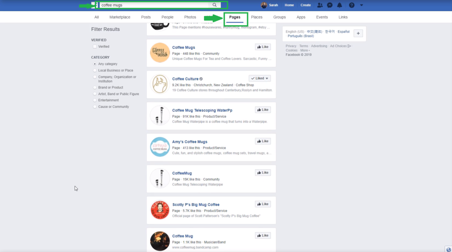This screenshot has height=252, width=452.
Task: Open the Create menu
Action: tap(305, 5)
